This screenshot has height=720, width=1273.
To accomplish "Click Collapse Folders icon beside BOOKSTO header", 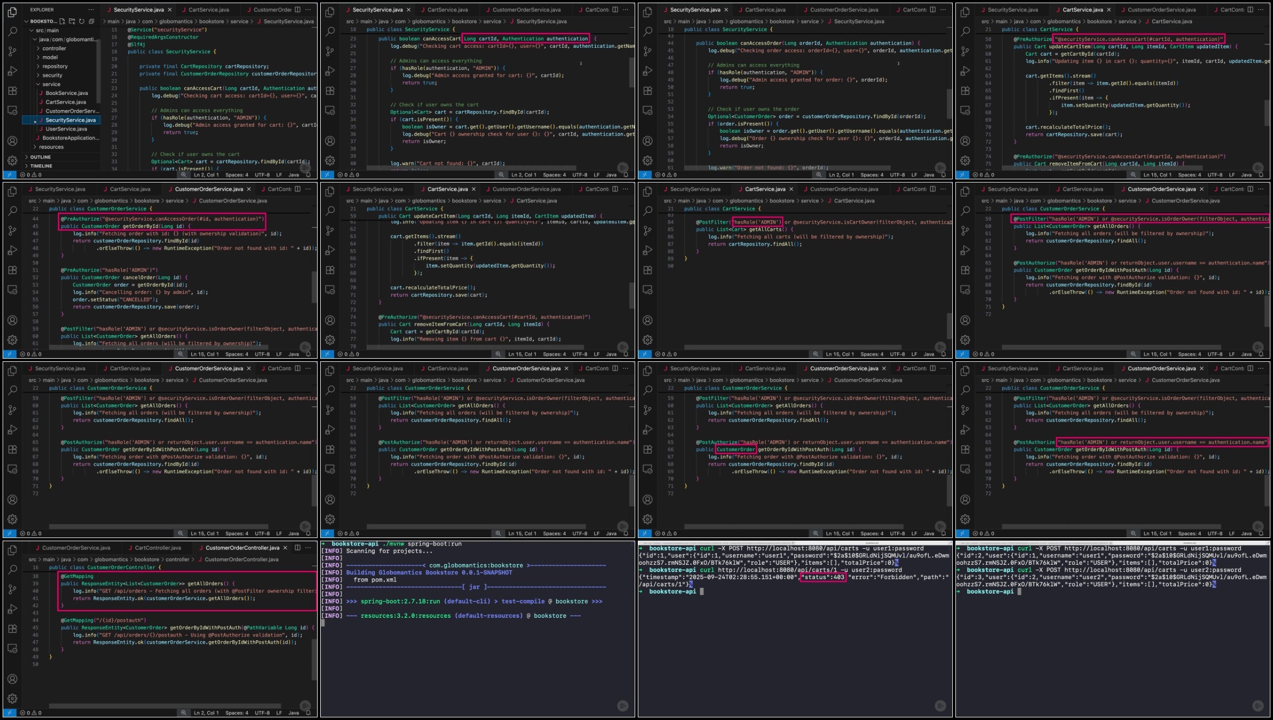I will click(x=91, y=21).
